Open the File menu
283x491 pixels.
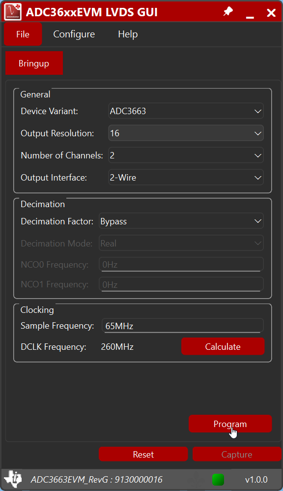pos(23,34)
